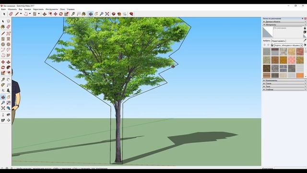Select the Axes tool
Viewport: 307px width, 173px height.
tap(3, 90)
